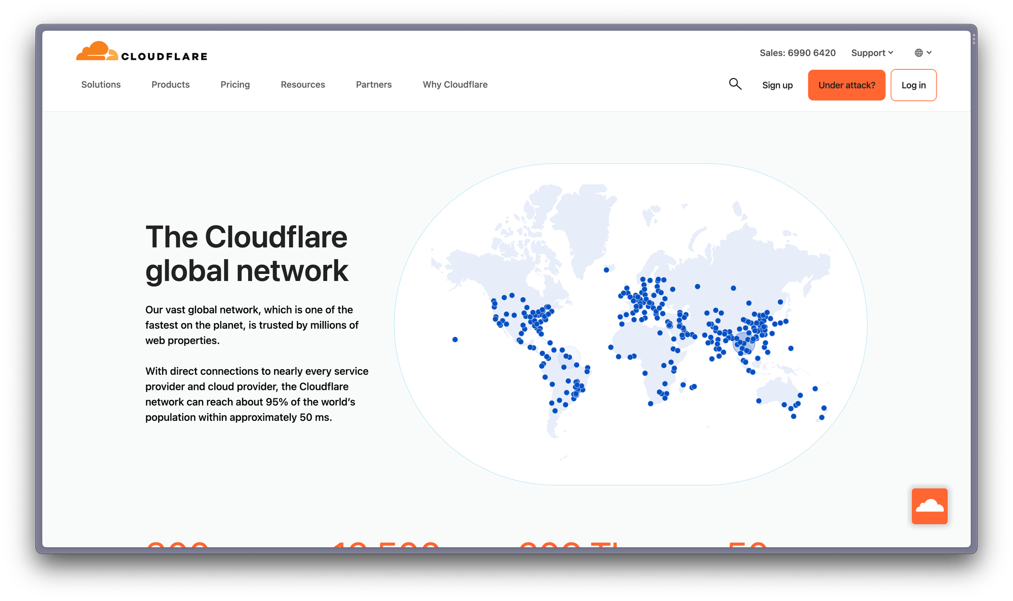Expand the Support dropdown
The image size is (1013, 601).
(872, 53)
